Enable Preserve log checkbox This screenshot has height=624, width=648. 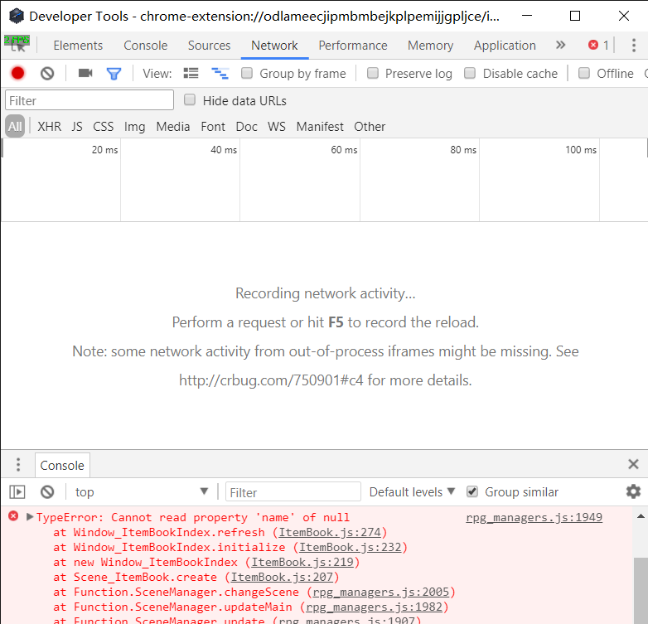372,73
